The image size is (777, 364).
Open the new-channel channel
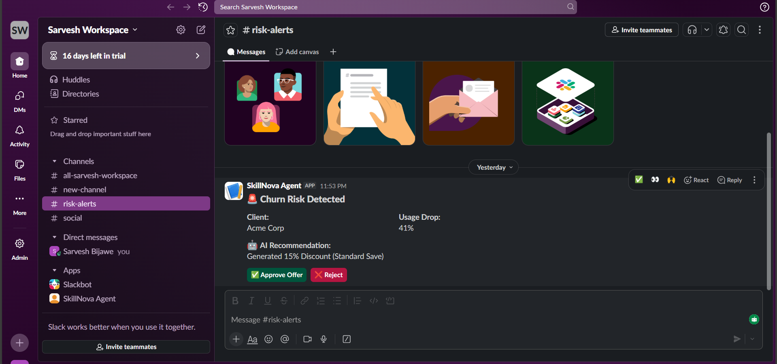coord(126,189)
